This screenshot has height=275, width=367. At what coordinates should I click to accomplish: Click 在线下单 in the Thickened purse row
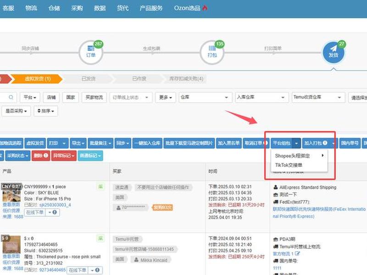[77, 270]
